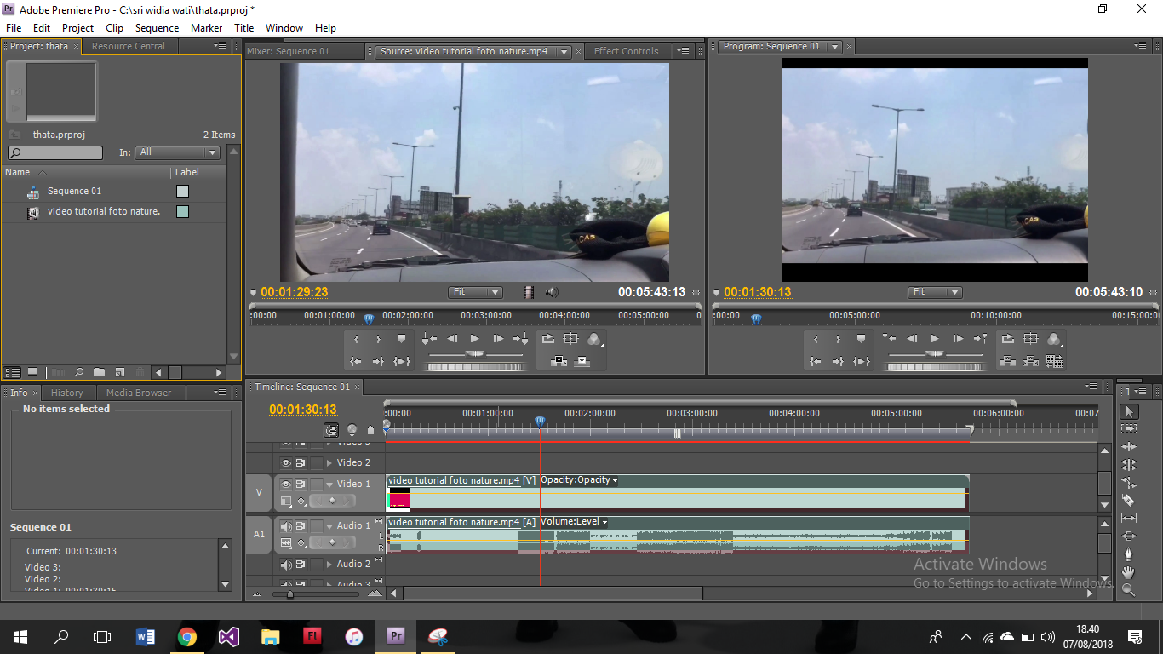Click Insert button in Source monitor
This screenshot has width=1163, height=654.
coord(559,361)
